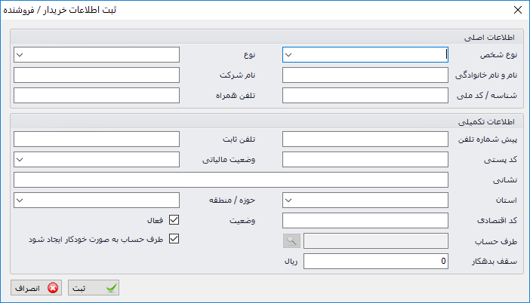Screen dimensions: 530x303
Task: Select the تلفن همراه text box
Action: (97, 96)
